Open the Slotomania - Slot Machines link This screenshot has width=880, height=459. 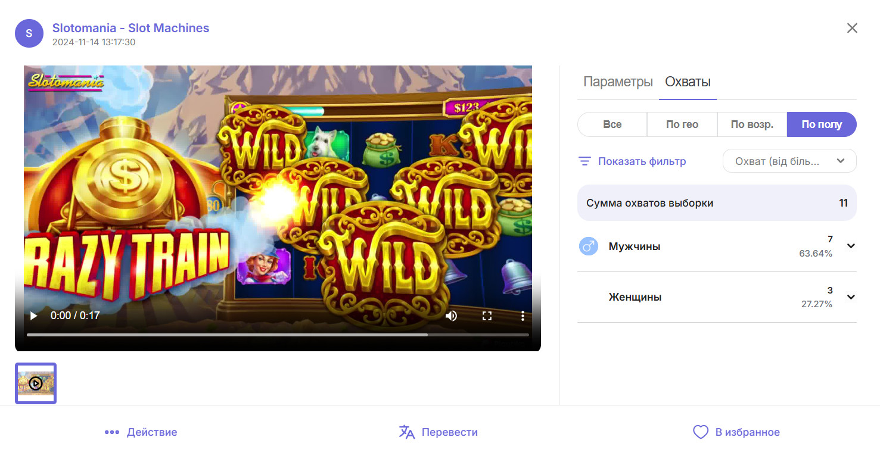[x=130, y=28]
